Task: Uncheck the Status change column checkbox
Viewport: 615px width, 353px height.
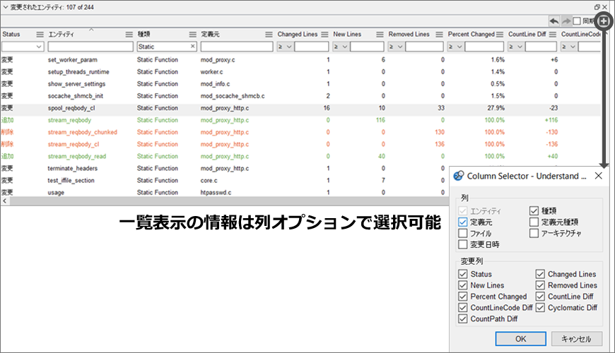Action: [463, 274]
